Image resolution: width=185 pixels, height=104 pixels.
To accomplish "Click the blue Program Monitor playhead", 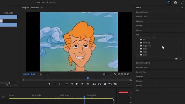I will click(88, 78).
